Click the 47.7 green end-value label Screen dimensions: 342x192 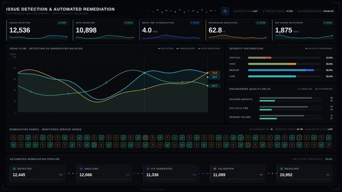tap(214, 86)
